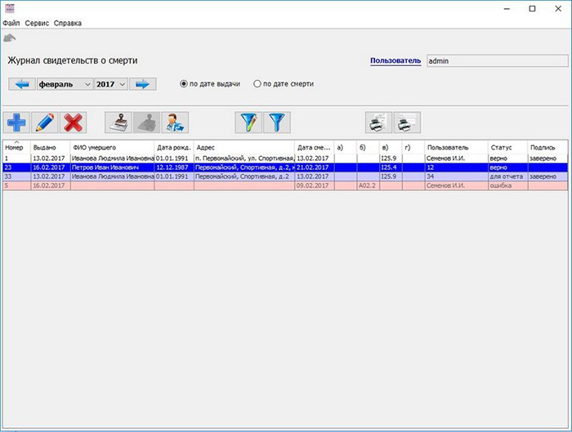Click the rubber stamp certify icon
The image size is (572, 432).
click(118, 122)
